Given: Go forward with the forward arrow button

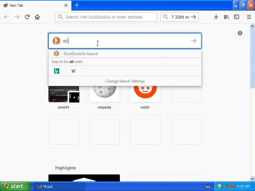Looking at the screenshot, I should [17, 17].
